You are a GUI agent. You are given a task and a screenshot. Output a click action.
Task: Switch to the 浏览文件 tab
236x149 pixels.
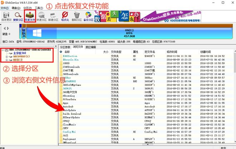[78, 47]
